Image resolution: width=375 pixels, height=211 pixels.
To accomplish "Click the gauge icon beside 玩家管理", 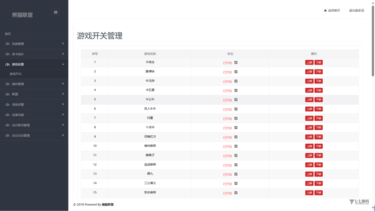I will point(7,44).
